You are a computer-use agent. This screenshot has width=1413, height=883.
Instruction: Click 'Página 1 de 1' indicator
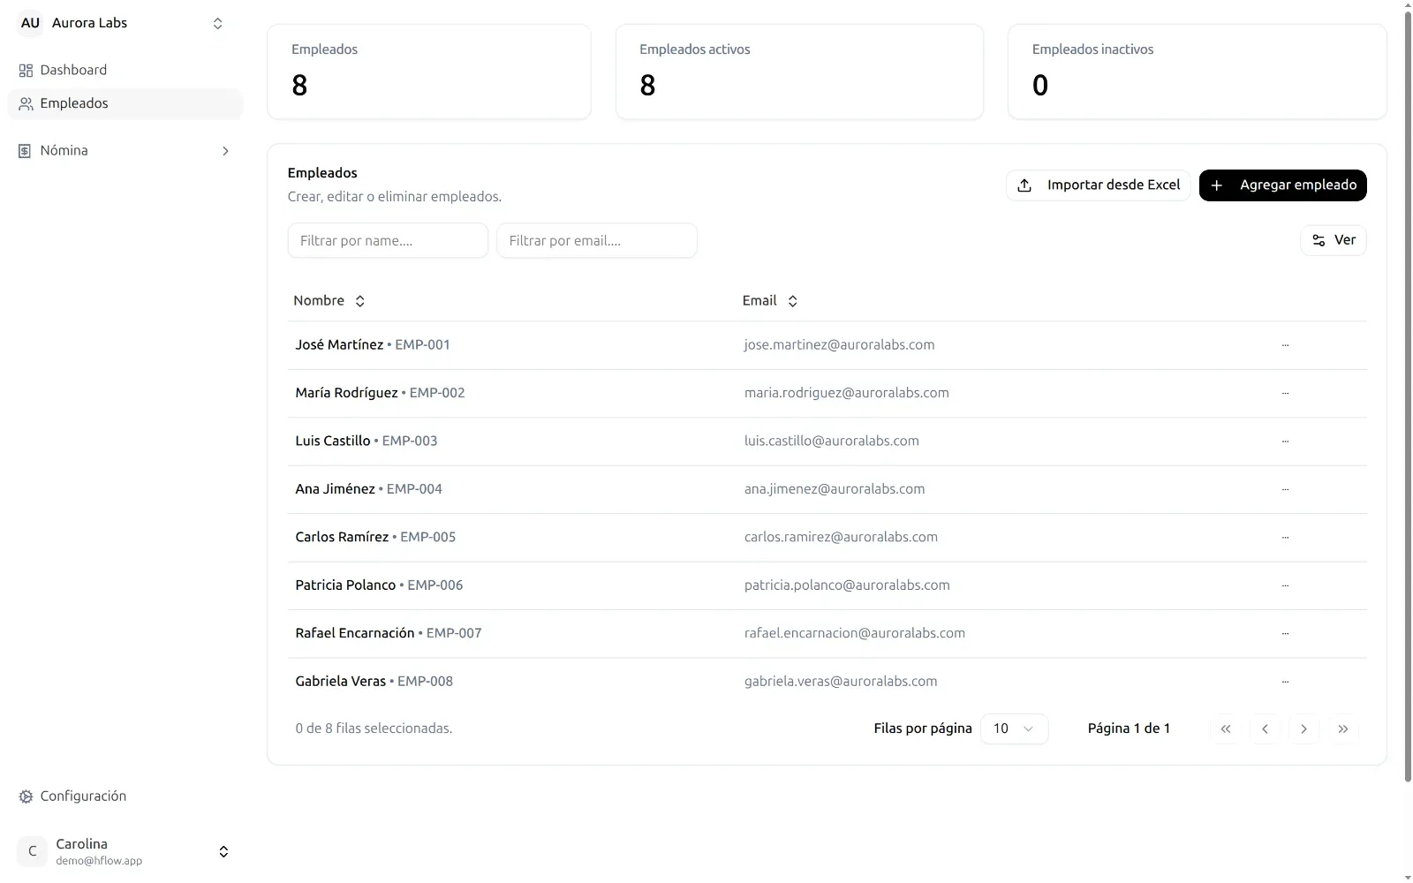point(1129,728)
